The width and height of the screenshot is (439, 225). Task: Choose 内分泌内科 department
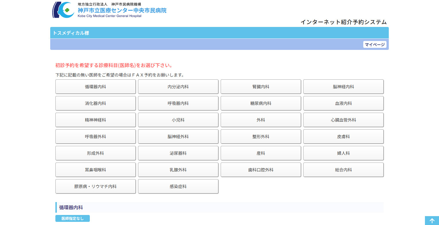(178, 87)
